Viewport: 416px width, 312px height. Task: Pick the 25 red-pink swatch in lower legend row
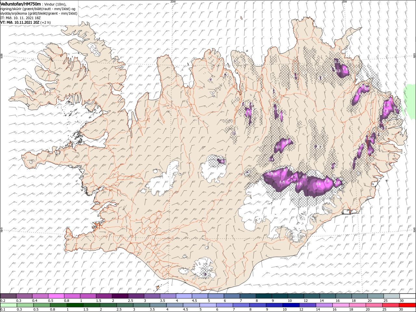(x=391, y=305)
